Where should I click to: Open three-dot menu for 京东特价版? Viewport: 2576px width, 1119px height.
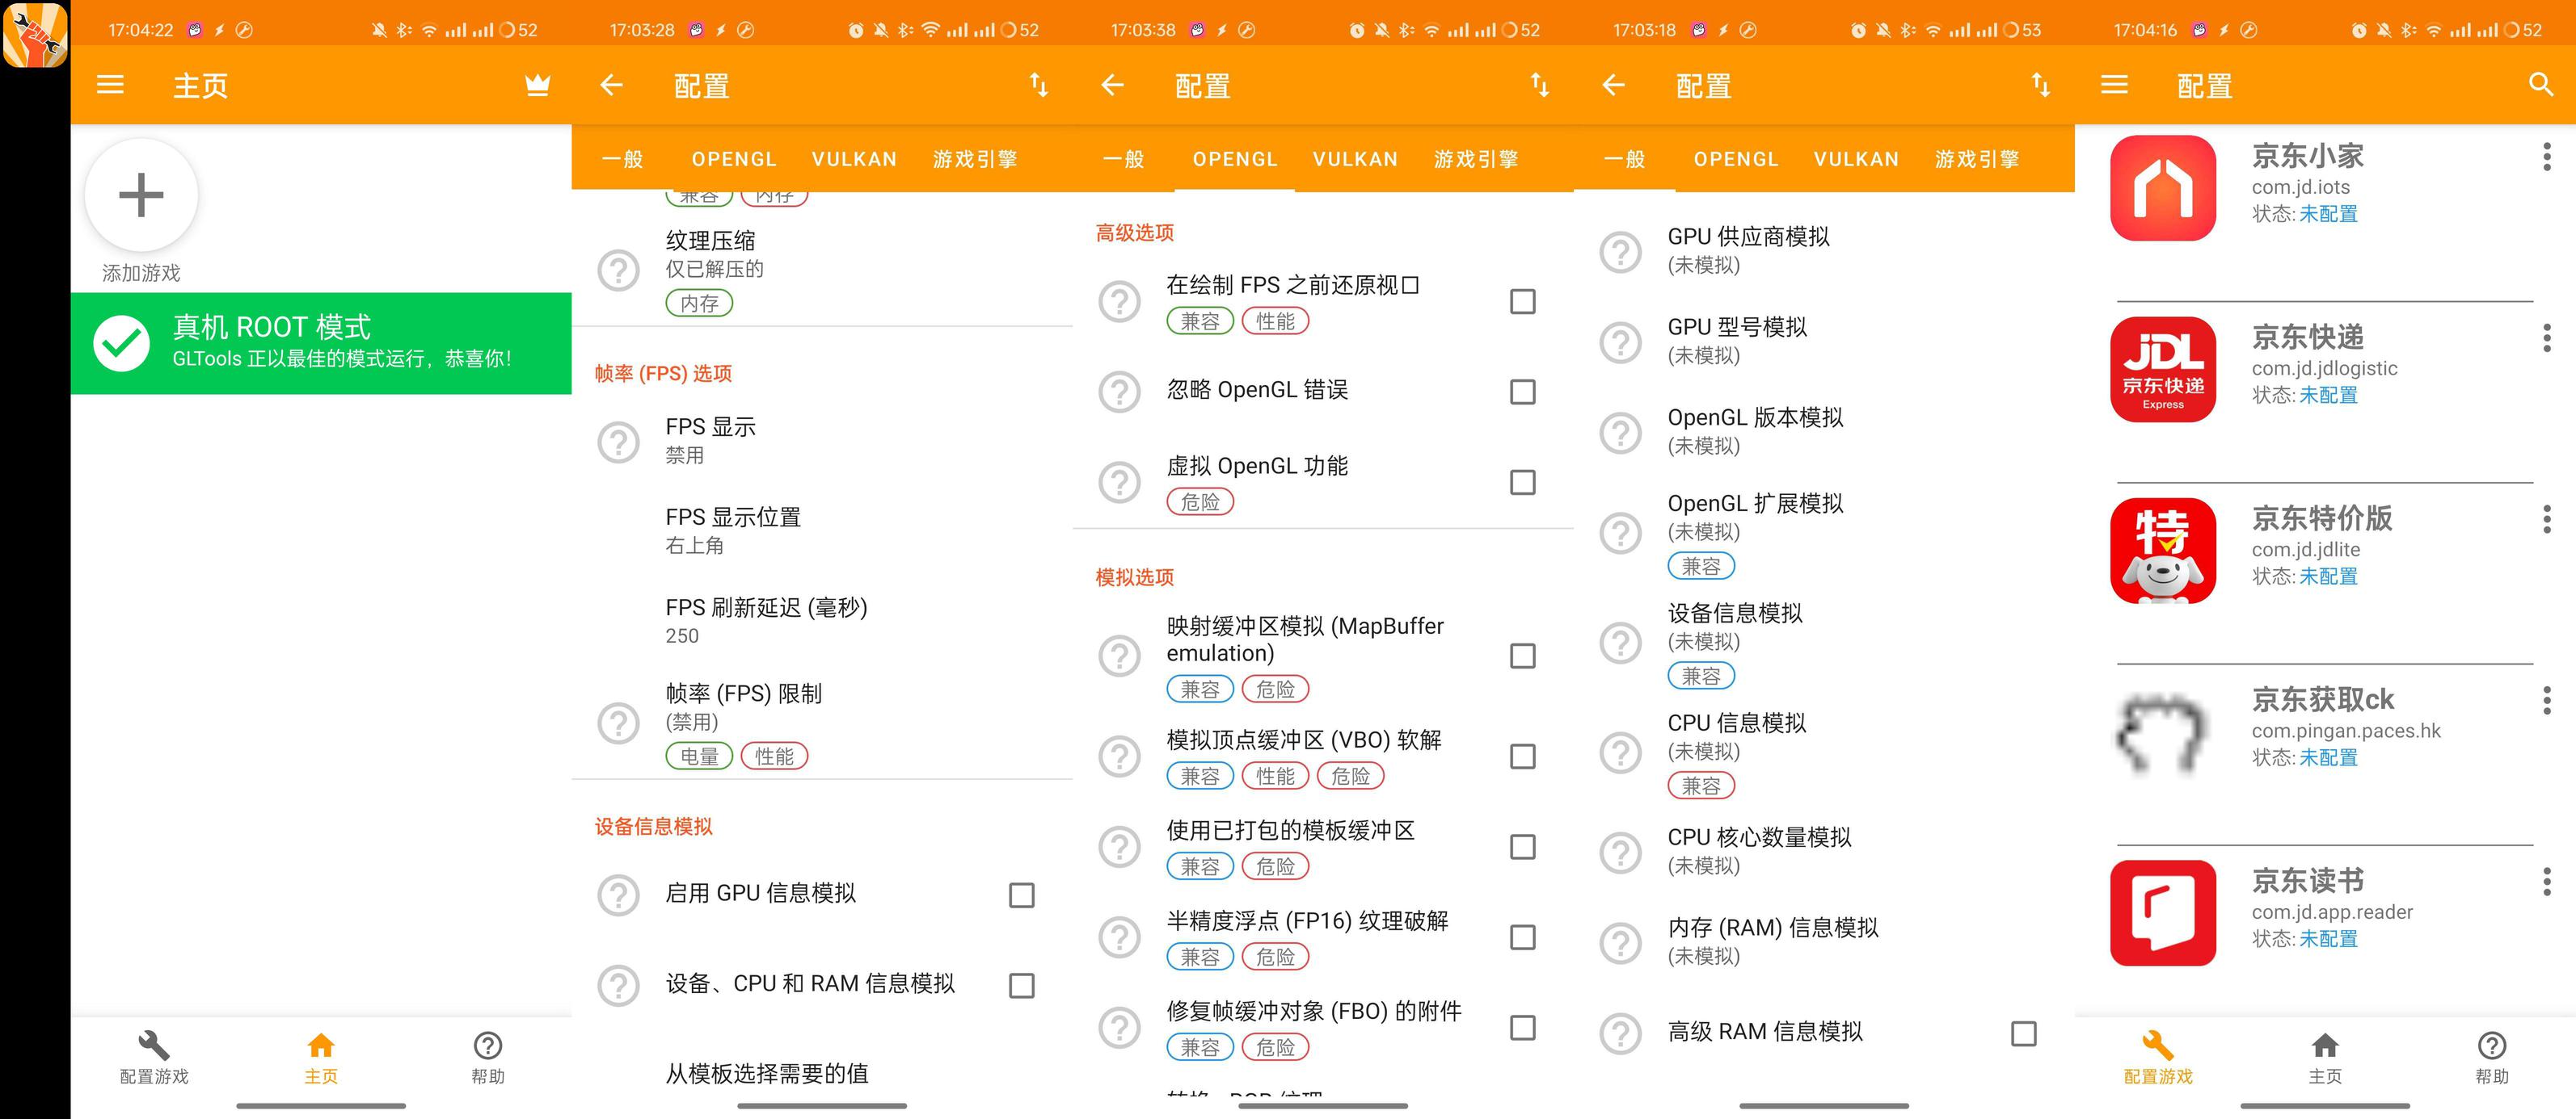[2546, 518]
